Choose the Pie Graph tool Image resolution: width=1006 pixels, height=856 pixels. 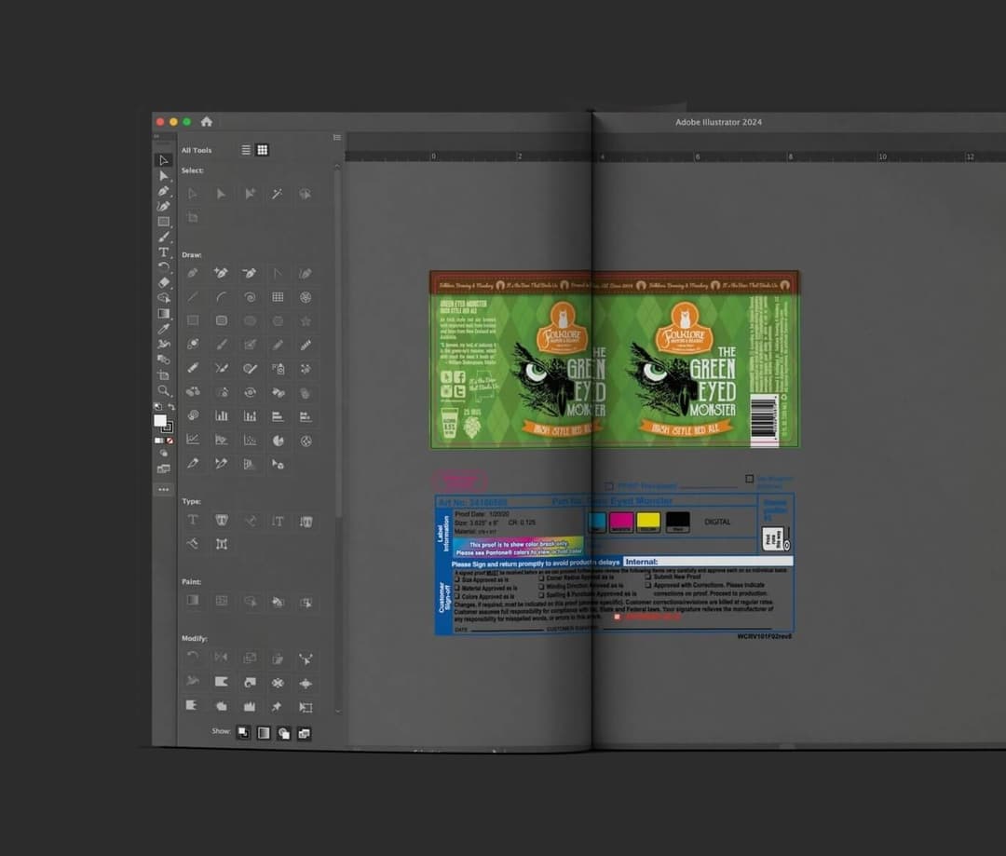278,440
